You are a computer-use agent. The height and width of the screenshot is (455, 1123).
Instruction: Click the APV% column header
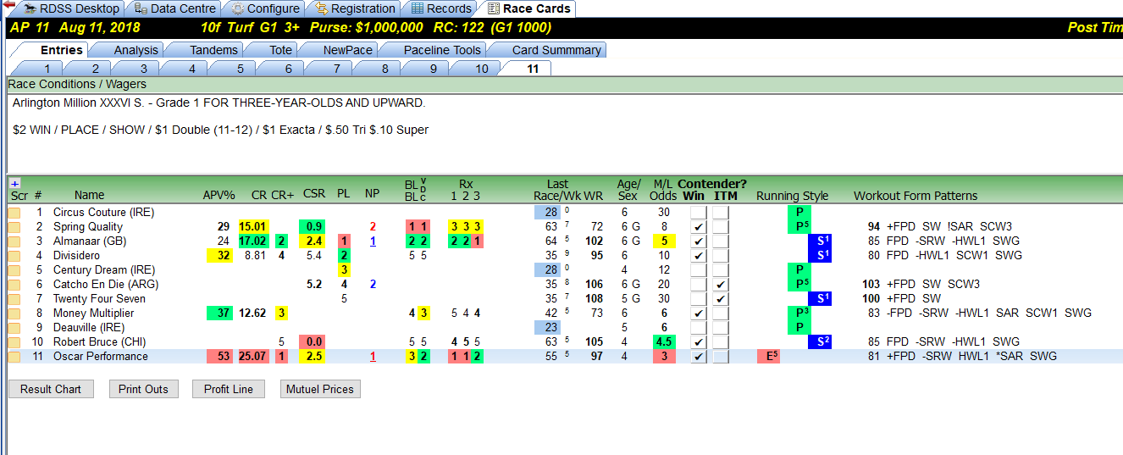pos(219,196)
